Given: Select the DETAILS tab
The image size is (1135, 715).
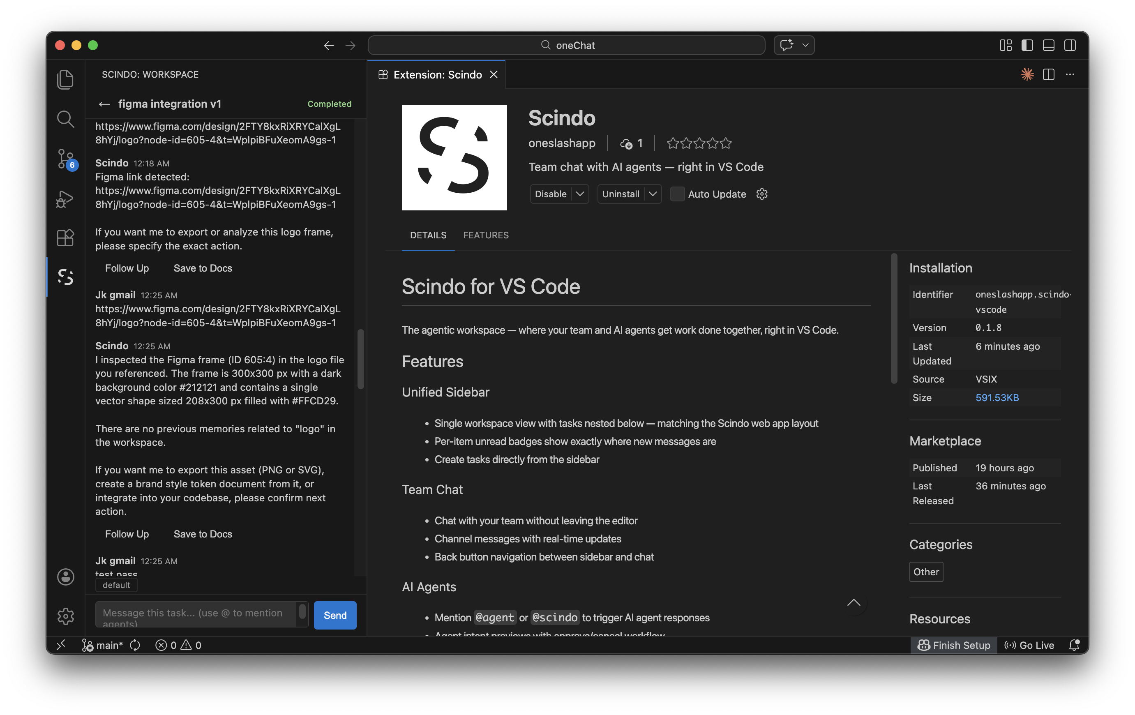Looking at the screenshot, I should click(428, 235).
